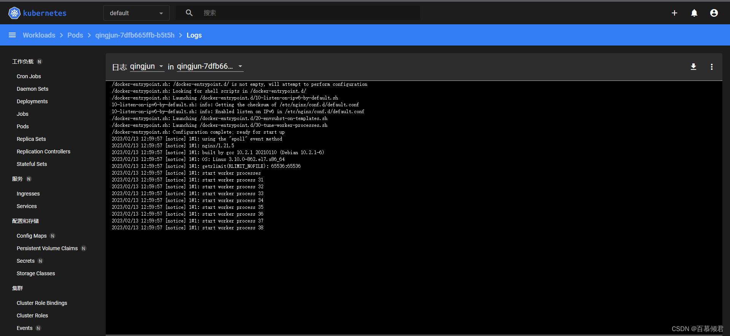Click the Kubernetes logo icon
Image resolution: width=730 pixels, height=336 pixels.
(x=14, y=13)
